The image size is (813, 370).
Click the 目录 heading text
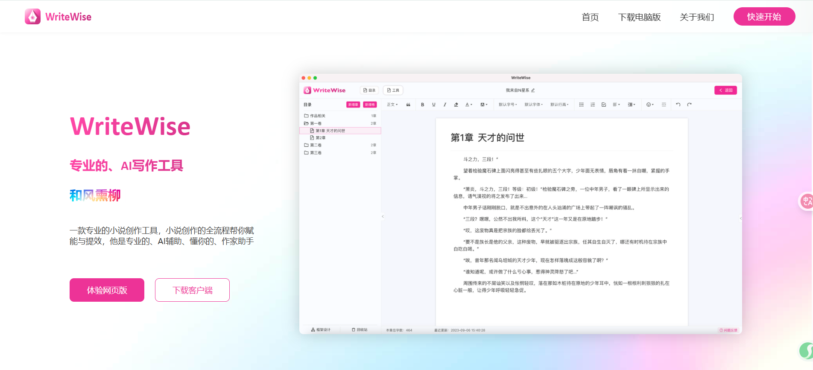point(307,105)
